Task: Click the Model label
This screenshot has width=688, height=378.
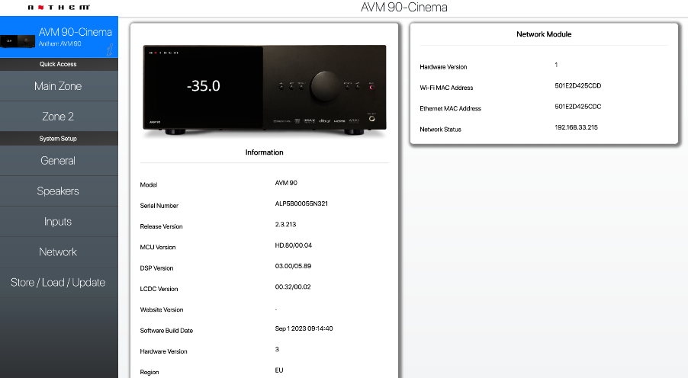Action: (x=148, y=184)
